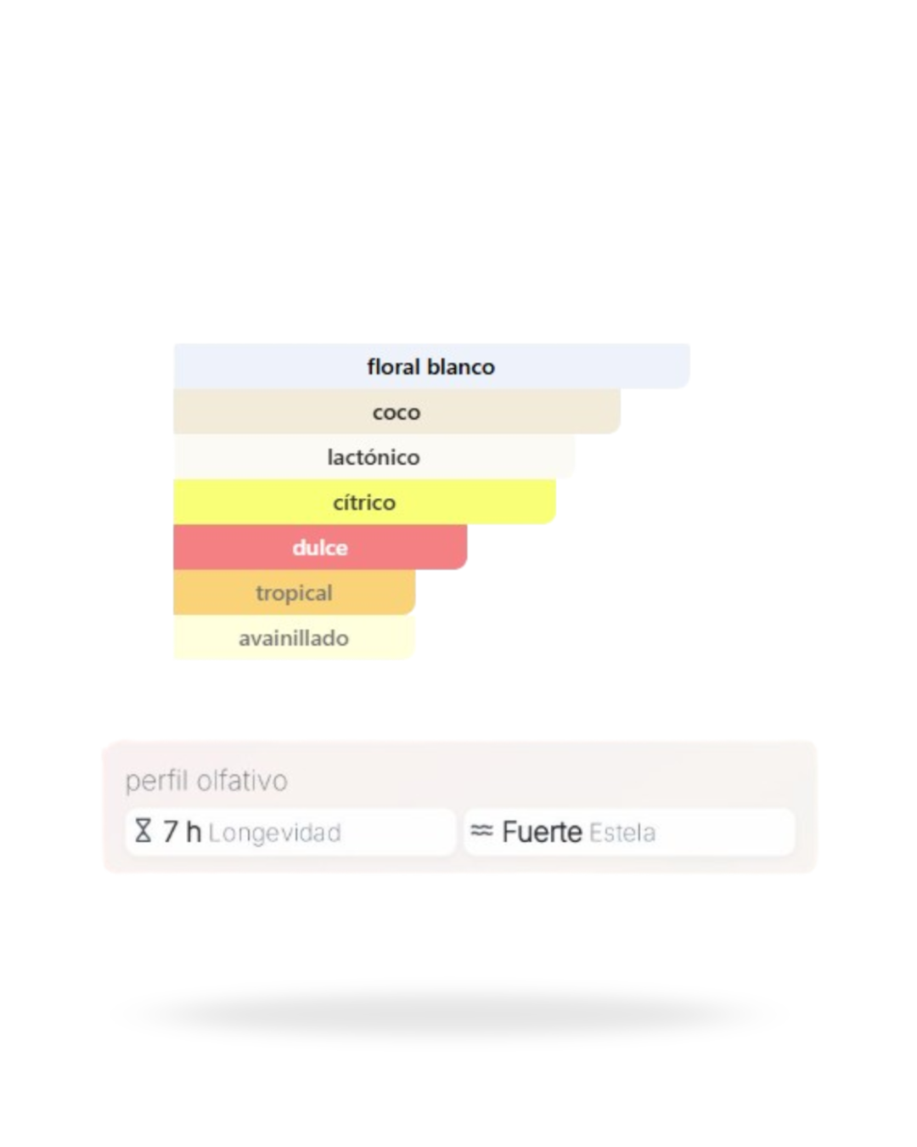
Task: Click the avainillado accord bar
Action: point(294,637)
